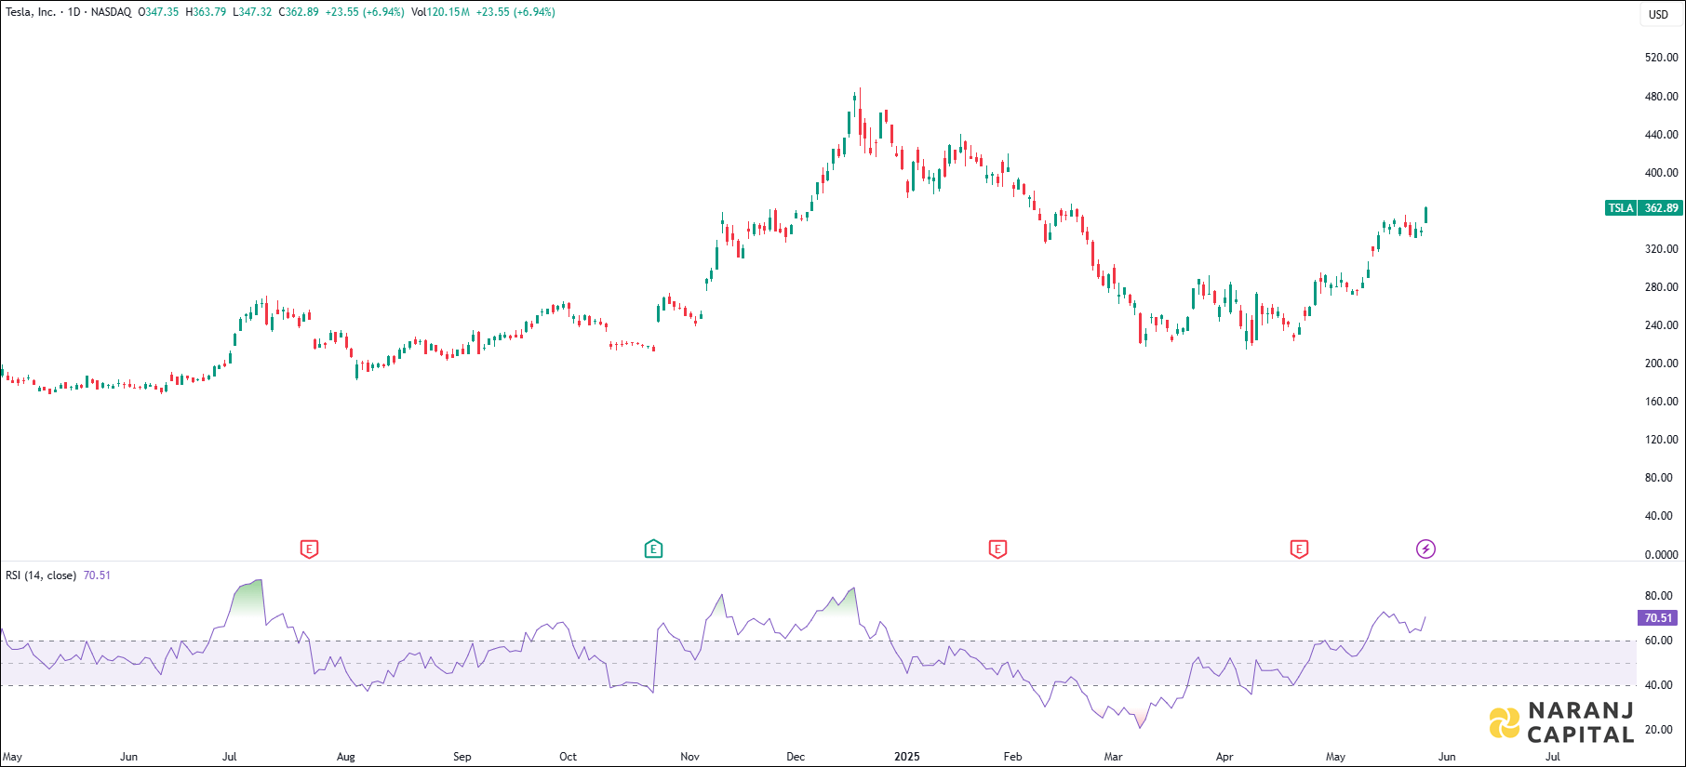Click the 280.00 price axis label
This screenshot has width=1686, height=767.
point(1661,287)
